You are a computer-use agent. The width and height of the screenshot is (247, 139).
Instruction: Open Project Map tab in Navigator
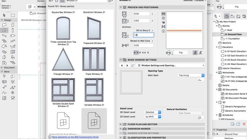227,16
